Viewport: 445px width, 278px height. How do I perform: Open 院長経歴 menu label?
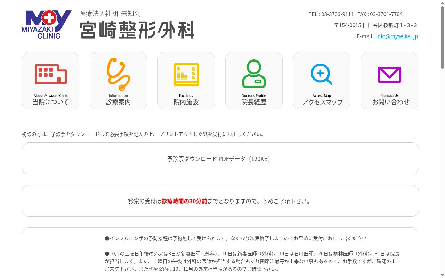(x=254, y=102)
